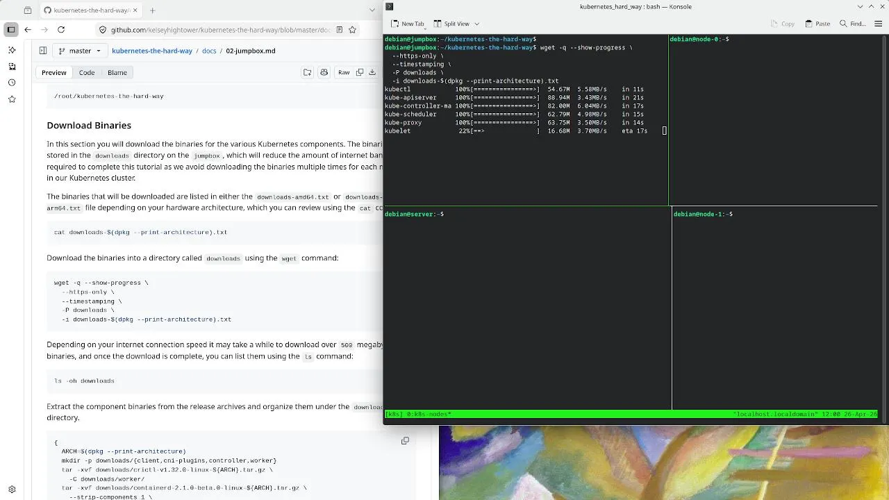Open bookmarks sidebar star icon
Screen dimensions: 889x500
[x=12, y=99]
